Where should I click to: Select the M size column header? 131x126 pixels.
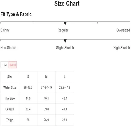[x=46, y=77]
